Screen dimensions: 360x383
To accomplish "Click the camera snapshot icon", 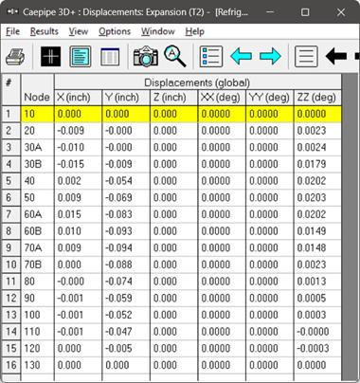I will click(146, 56).
